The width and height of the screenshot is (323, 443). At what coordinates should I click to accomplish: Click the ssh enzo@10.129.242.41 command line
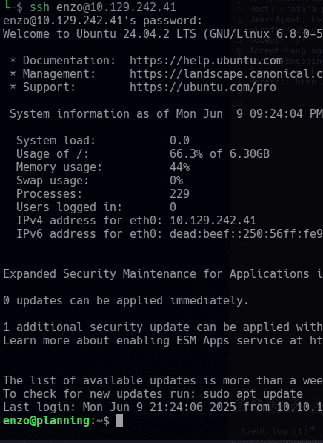103,7
